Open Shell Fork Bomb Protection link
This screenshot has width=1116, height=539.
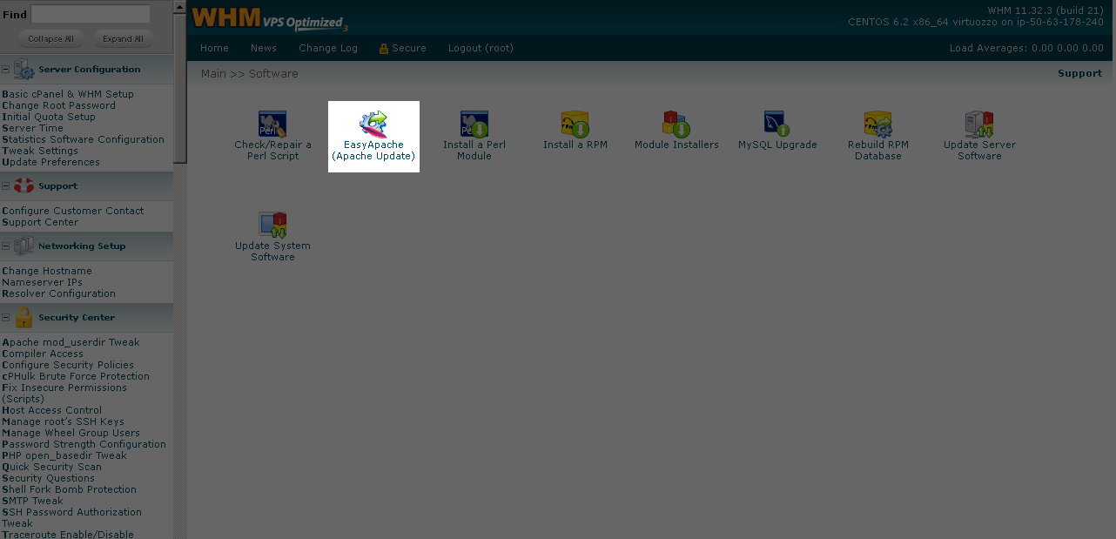pyautogui.click(x=69, y=489)
